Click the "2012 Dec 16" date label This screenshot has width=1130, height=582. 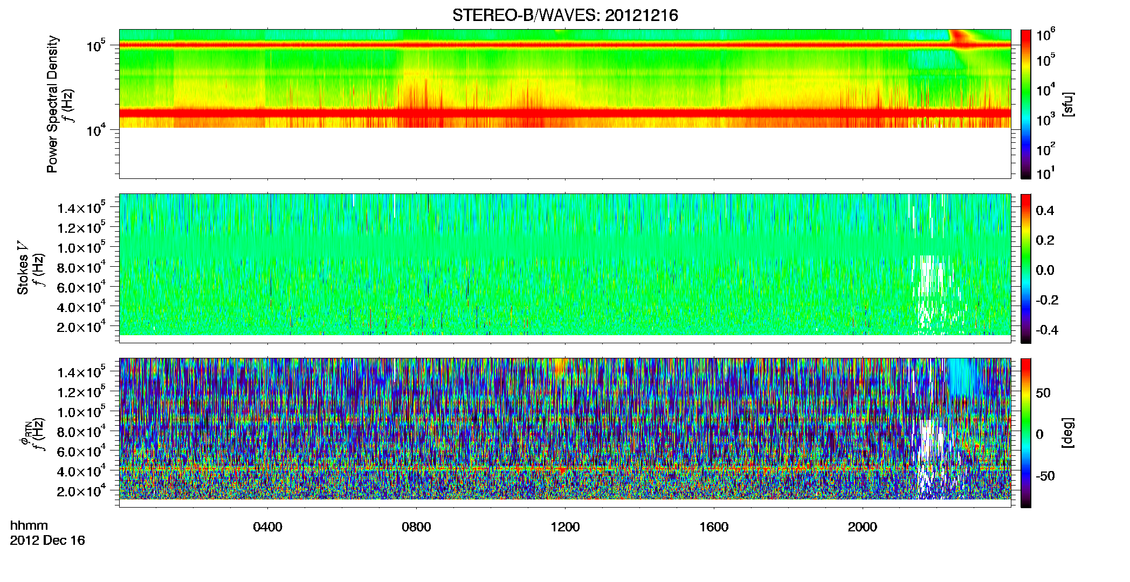47,541
